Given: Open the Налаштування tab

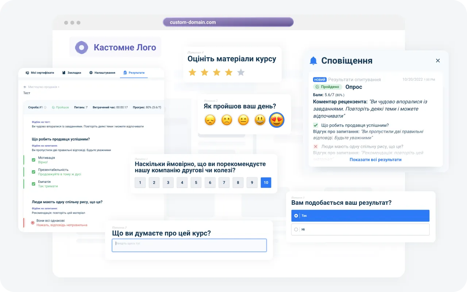Looking at the screenshot, I should 102,73.
